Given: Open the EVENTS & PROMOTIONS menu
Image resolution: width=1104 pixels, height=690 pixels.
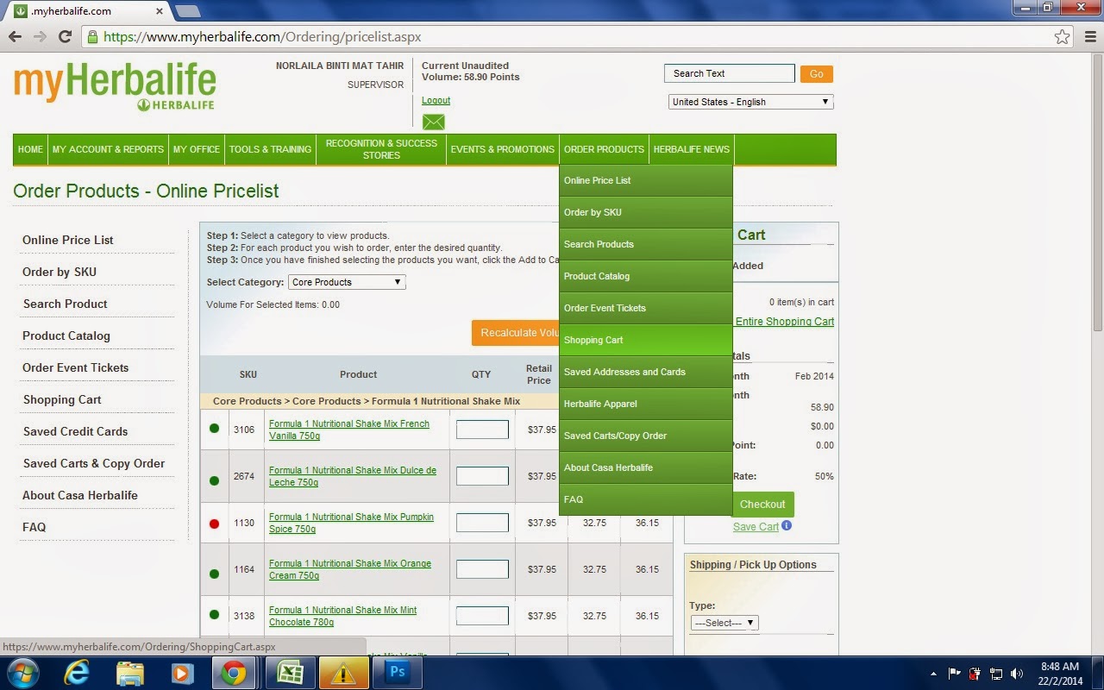Looking at the screenshot, I should [x=501, y=149].
